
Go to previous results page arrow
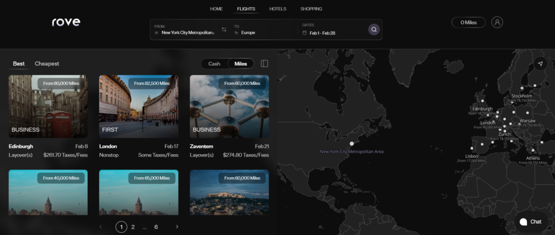point(101,227)
